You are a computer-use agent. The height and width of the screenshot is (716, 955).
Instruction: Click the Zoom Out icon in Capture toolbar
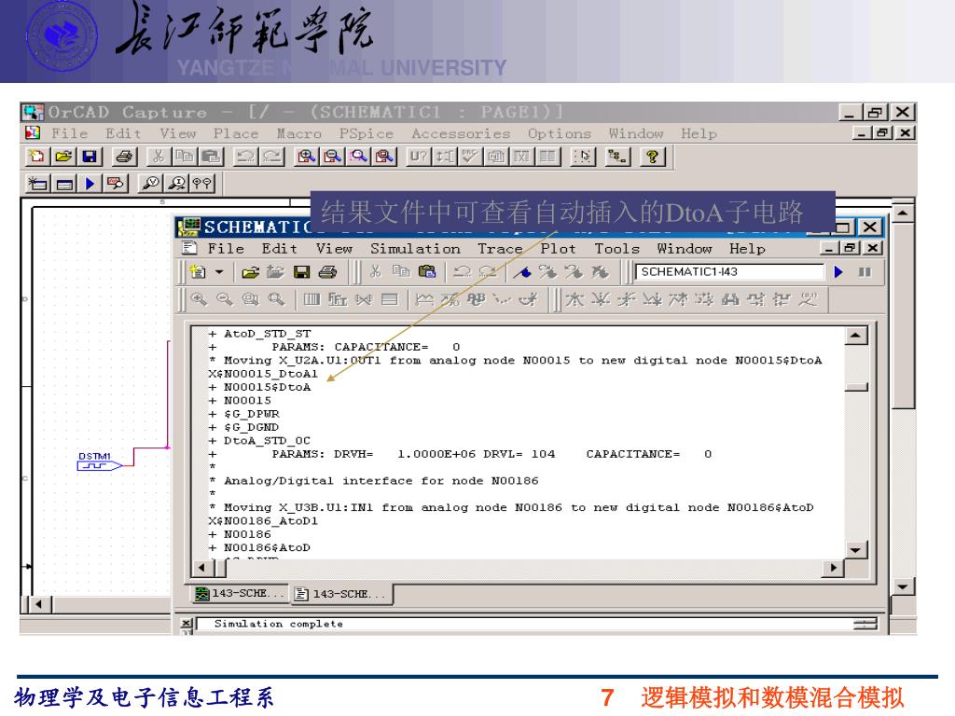click(332, 157)
